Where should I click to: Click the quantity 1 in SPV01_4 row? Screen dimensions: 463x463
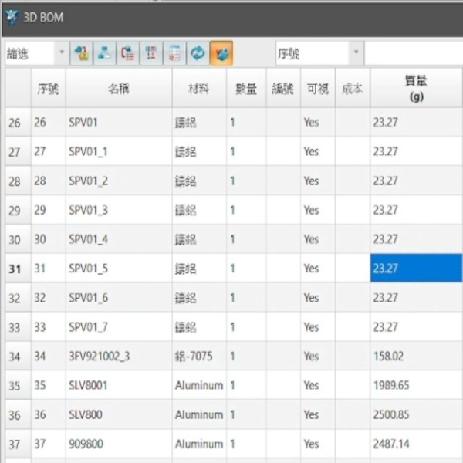point(246,239)
